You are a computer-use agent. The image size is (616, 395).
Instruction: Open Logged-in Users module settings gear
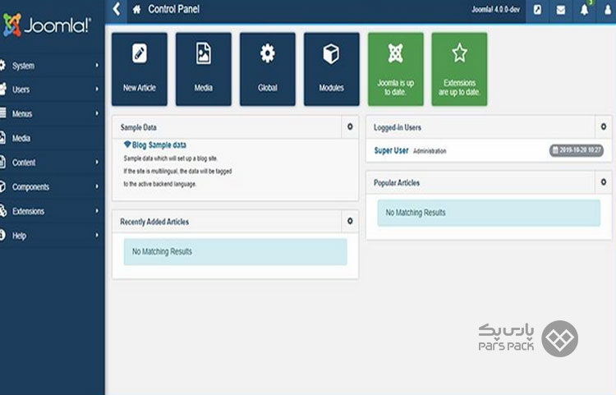[604, 126]
